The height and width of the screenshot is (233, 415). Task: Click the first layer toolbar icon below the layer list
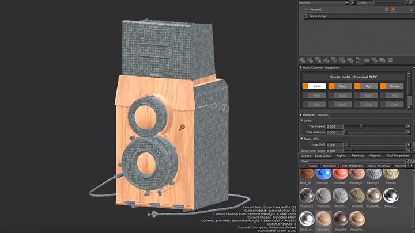[x=303, y=59]
